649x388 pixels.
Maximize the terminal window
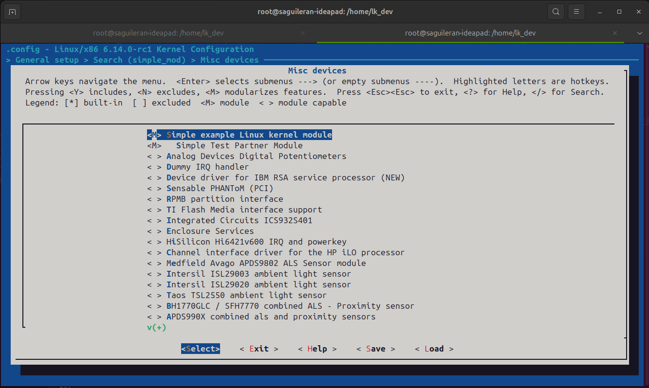point(619,12)
